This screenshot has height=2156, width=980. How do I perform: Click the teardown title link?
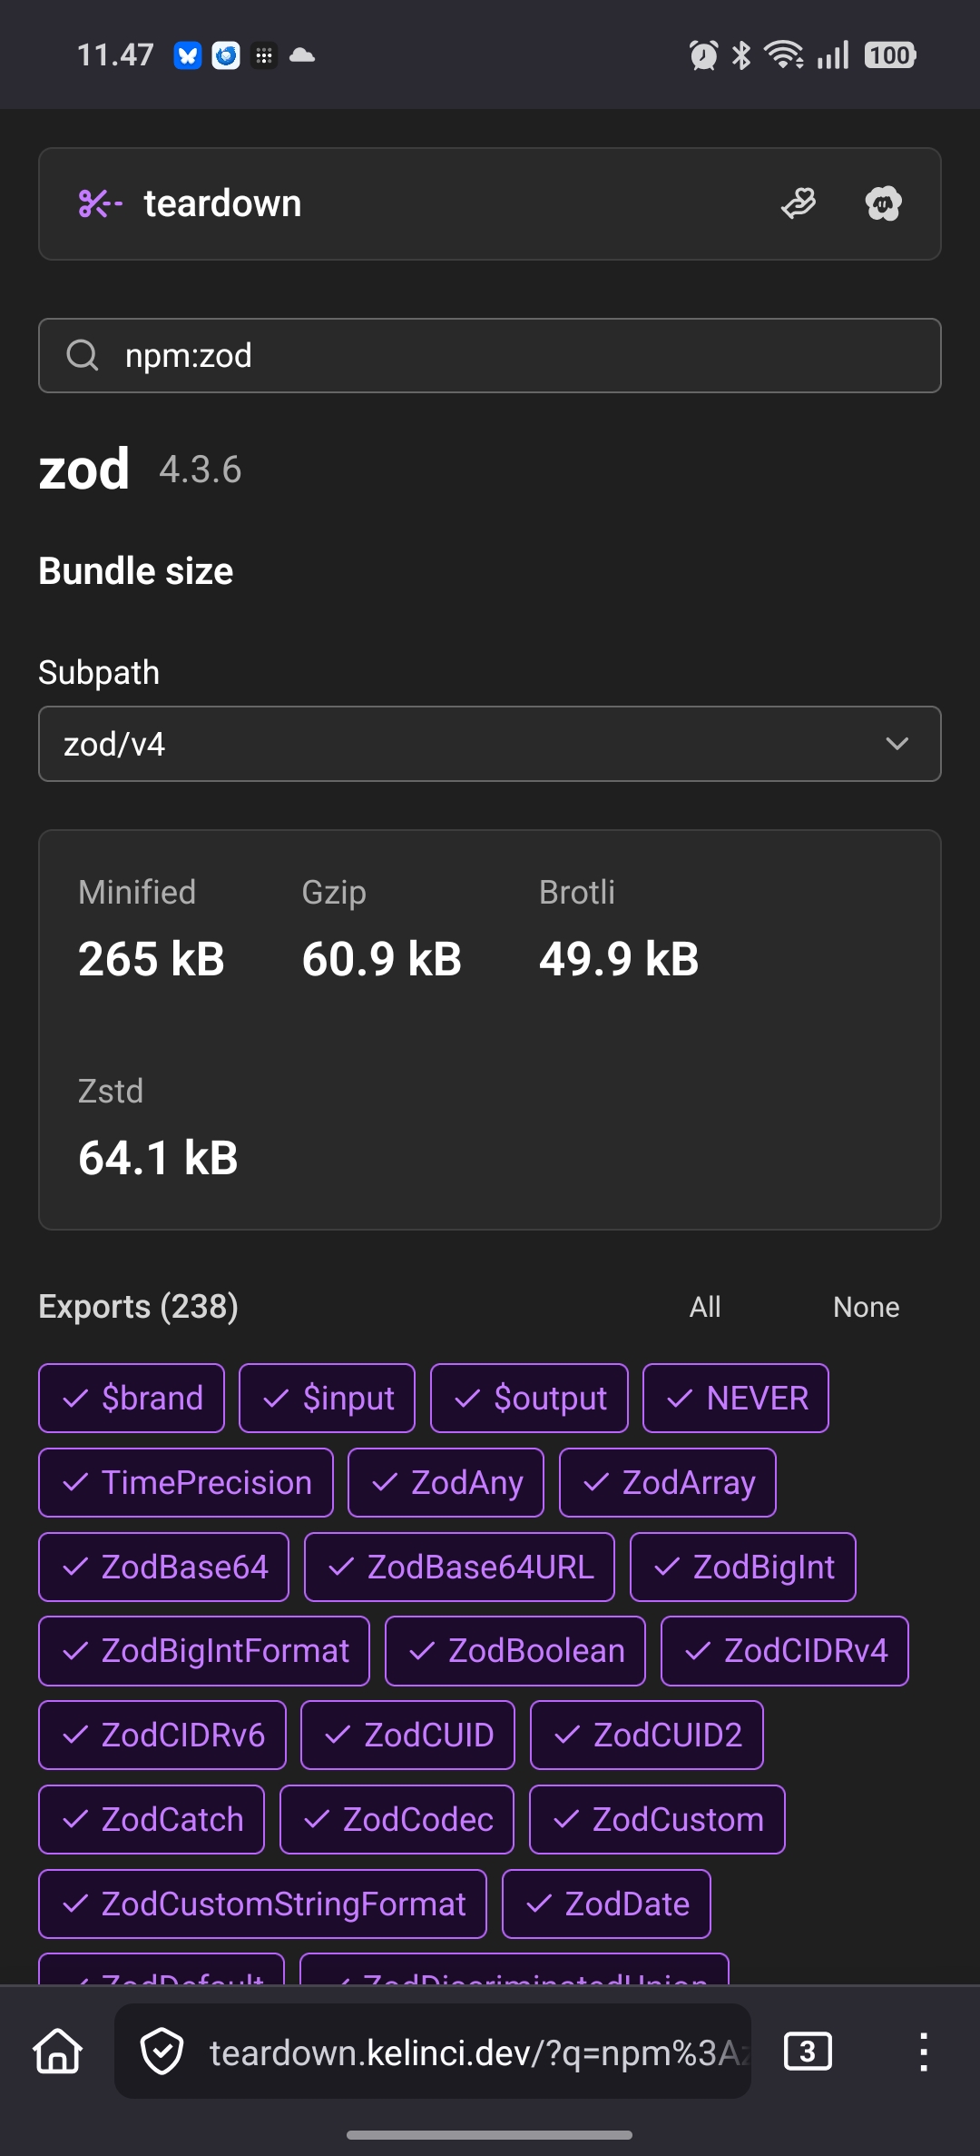[222, 203]
